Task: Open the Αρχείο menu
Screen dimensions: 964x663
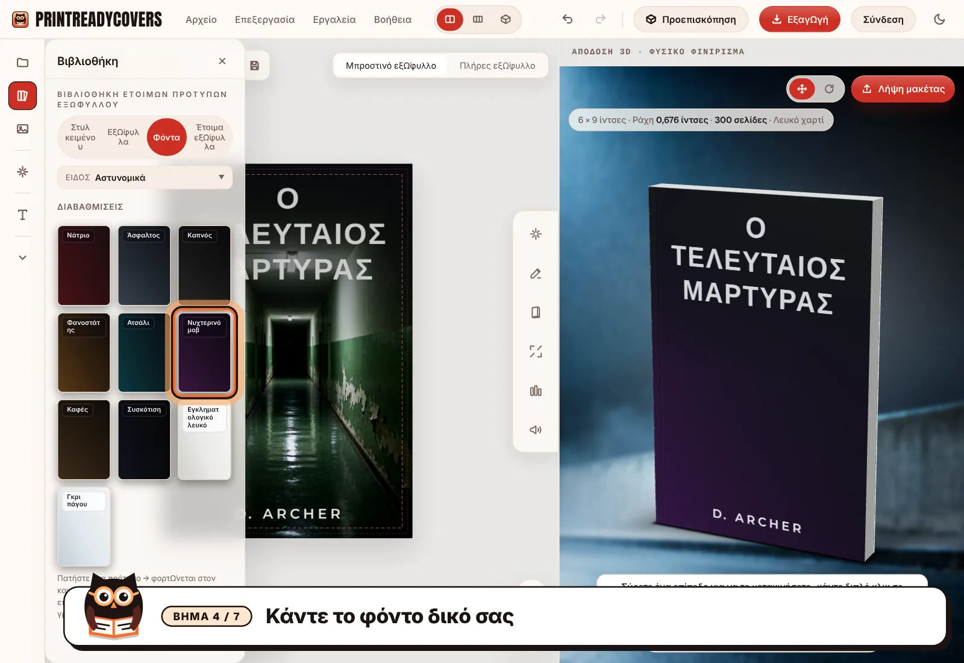Action: coord(201,19)
